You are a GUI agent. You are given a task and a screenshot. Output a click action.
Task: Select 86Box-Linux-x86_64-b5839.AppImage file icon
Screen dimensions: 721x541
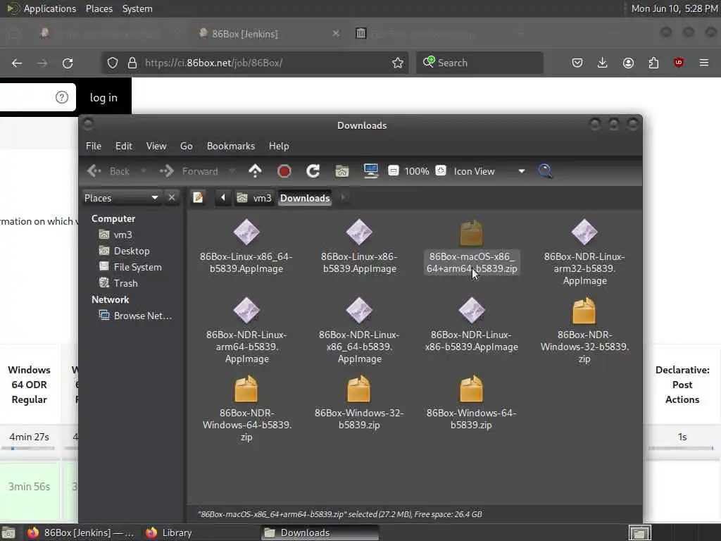pyautogui.click(x=246, y=232)
